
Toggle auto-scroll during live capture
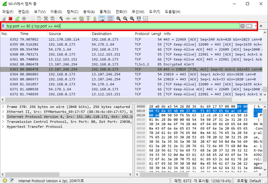click(102, 18)
